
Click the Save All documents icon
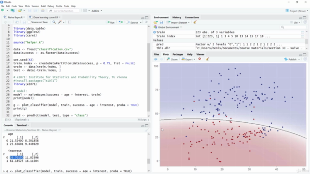(35, 11)
